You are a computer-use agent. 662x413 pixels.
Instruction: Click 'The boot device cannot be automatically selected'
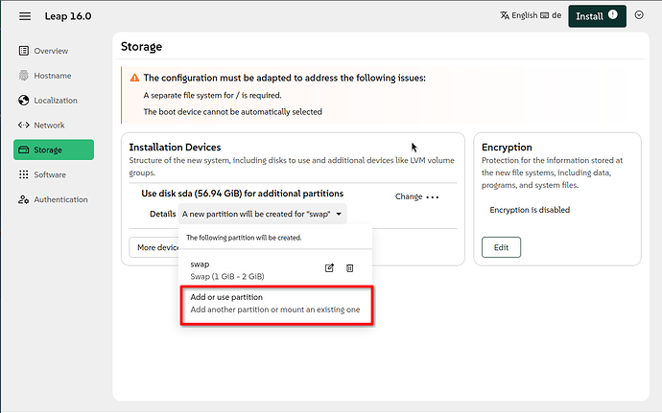tap(232, 112)
